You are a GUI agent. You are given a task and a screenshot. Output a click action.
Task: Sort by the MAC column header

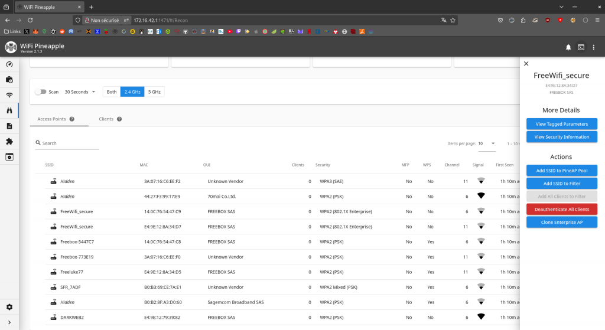(x=144, y=165)
